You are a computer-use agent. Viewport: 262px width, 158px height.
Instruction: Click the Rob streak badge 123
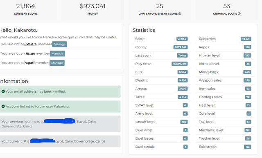click(248, 147)
